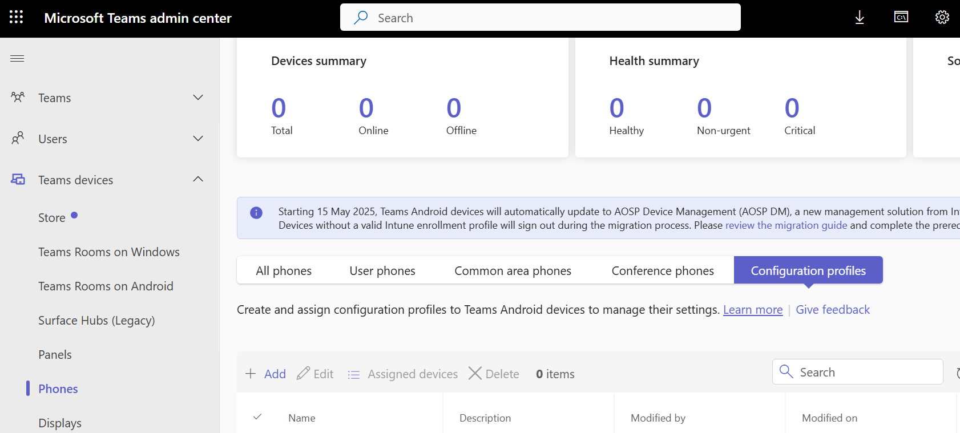Open the settings gear icon
This screenshot has height=433, width=960.
(x=942, y=17)
